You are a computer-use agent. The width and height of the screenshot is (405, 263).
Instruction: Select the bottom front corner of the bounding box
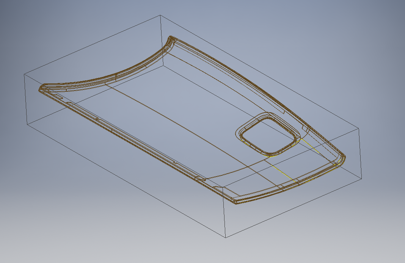tap(226, 238)
